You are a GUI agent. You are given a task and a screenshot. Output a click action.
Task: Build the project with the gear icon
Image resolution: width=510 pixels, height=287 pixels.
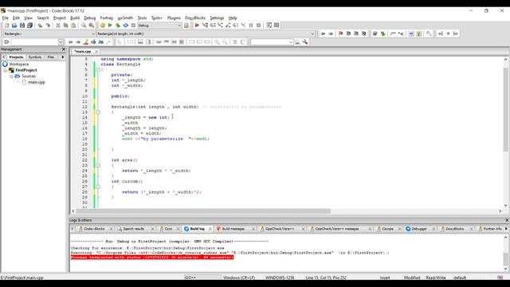(103, 26)
